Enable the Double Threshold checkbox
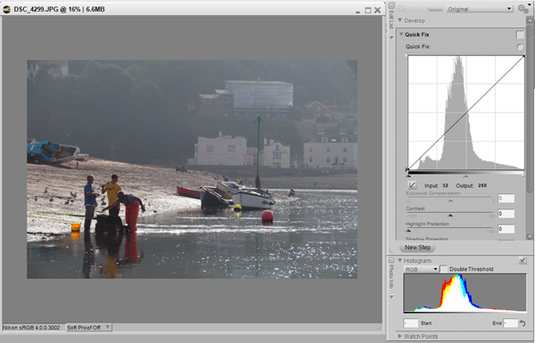This screenshot has height=343, width=535. [x=443, y=269]
